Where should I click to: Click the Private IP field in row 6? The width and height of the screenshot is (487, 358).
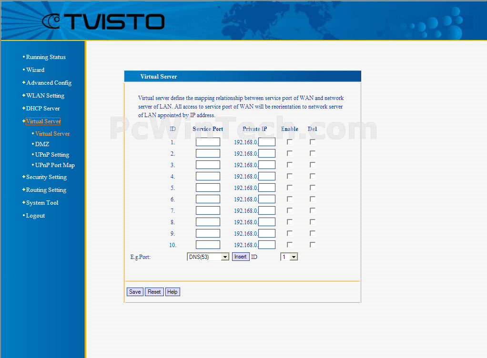267,199
